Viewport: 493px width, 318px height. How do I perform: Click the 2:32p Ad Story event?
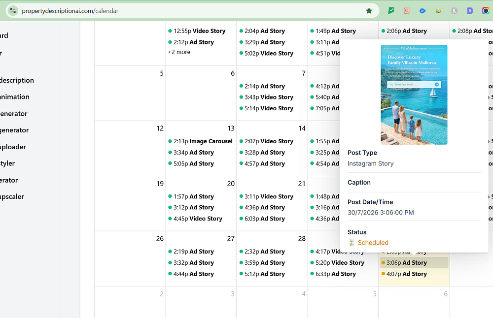pos(262,252)
